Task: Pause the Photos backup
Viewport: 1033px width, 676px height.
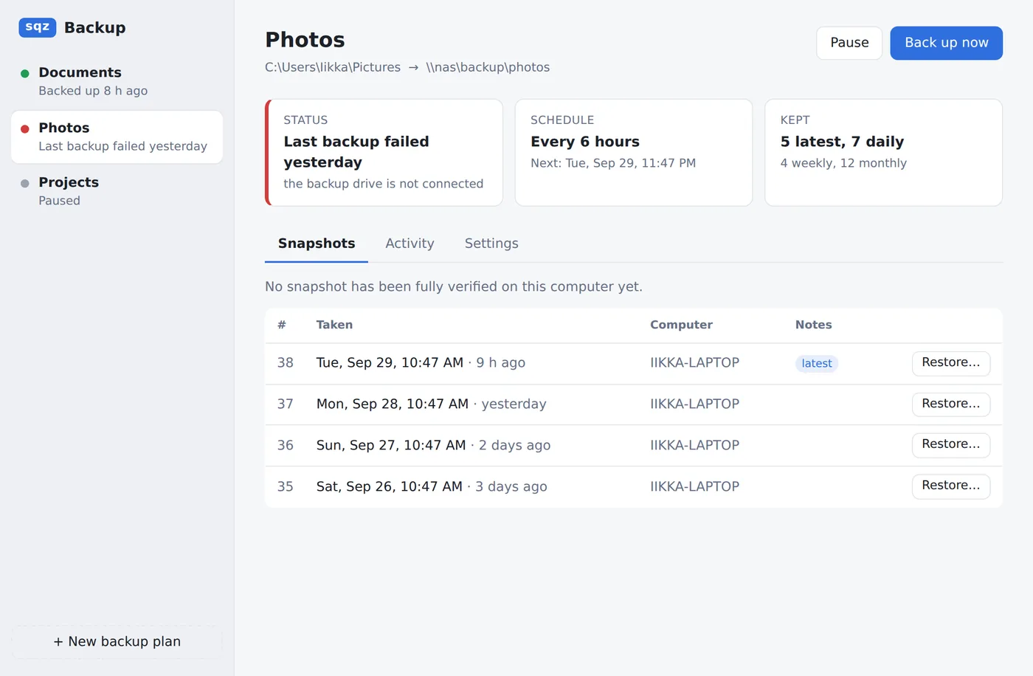Action: [849, 43]
